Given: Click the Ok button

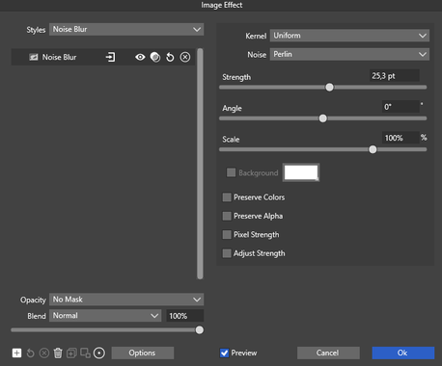Looking at the screenshot, I should [x=403, y=353].
